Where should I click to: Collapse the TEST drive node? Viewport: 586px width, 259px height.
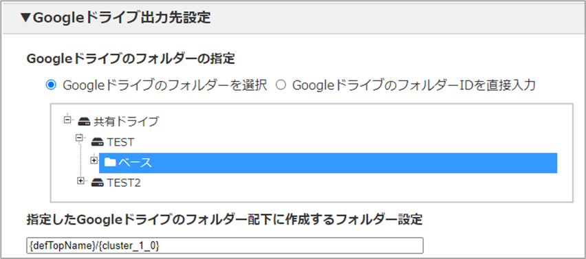[79, 138]
